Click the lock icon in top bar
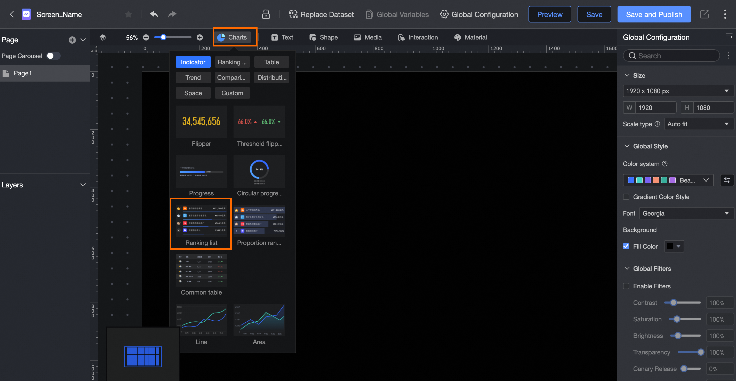This screenshot has width=736, height=381. pos(266,14)
